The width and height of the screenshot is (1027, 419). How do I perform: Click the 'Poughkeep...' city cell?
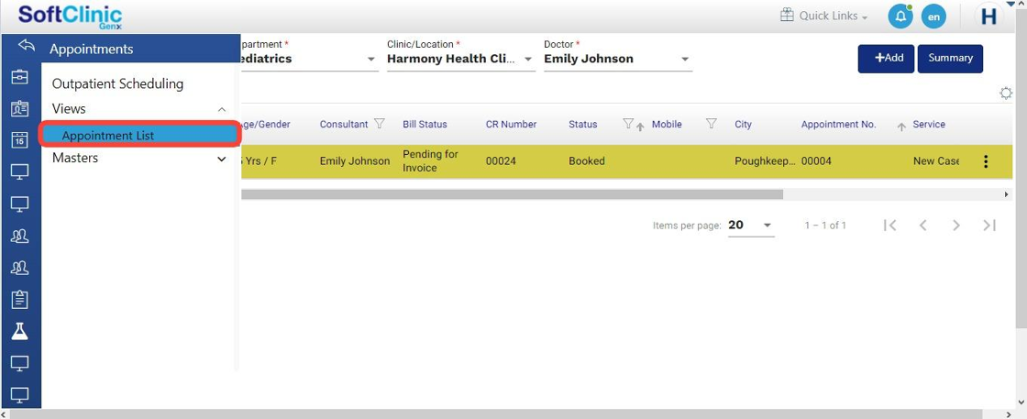click(x=765, y=161)
